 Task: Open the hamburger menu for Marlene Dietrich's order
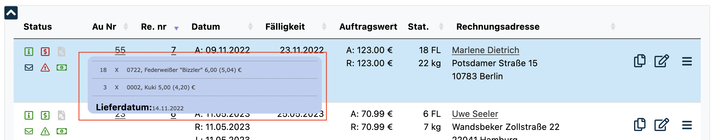point(687,61)
